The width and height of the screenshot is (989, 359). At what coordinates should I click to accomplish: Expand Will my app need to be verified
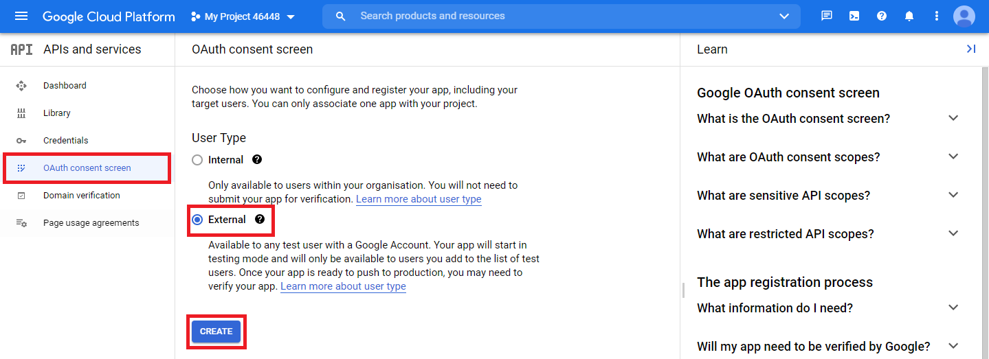click(x=827, y=347)
